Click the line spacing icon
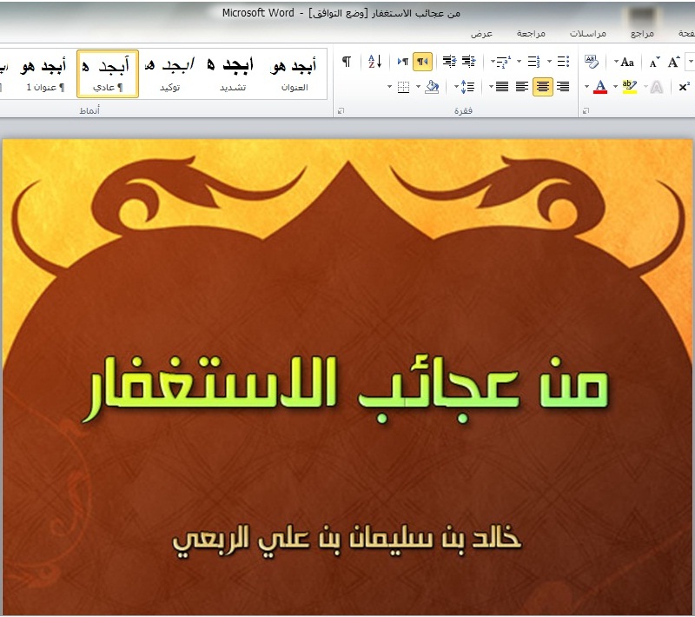This screenshot has width=695, height=617. pos(467,87)
